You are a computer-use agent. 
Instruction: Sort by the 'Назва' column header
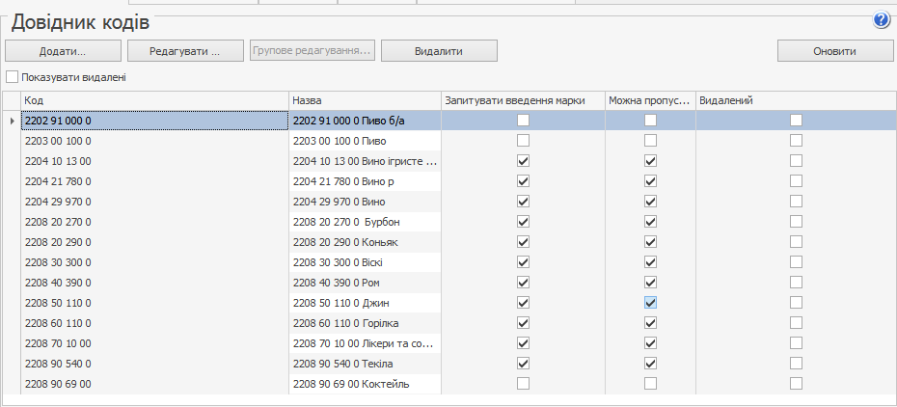[x=365, y=100]
